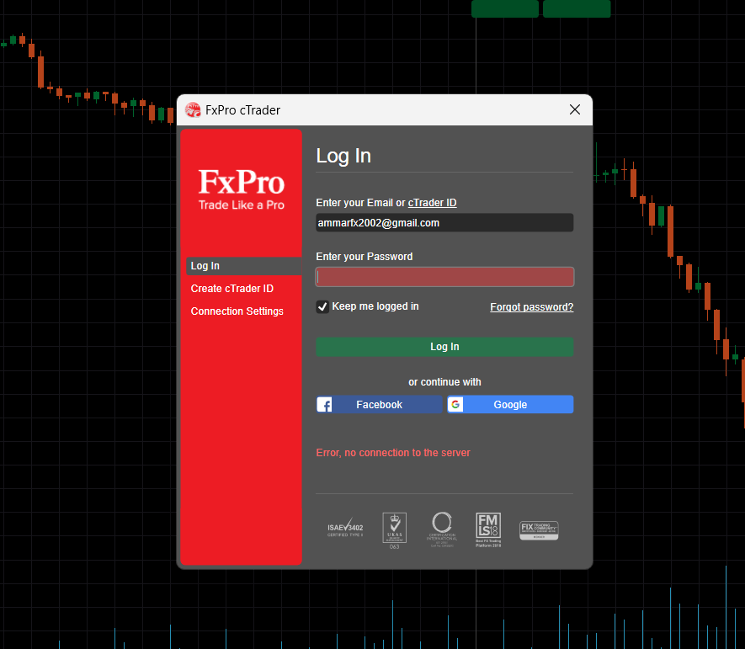Click the email input field

click(444, 223)
